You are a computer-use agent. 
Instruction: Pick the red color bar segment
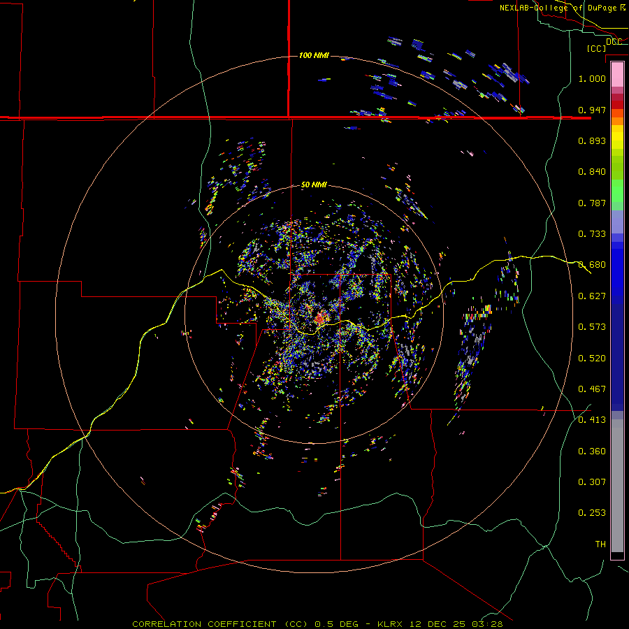(x=617, y=105)
